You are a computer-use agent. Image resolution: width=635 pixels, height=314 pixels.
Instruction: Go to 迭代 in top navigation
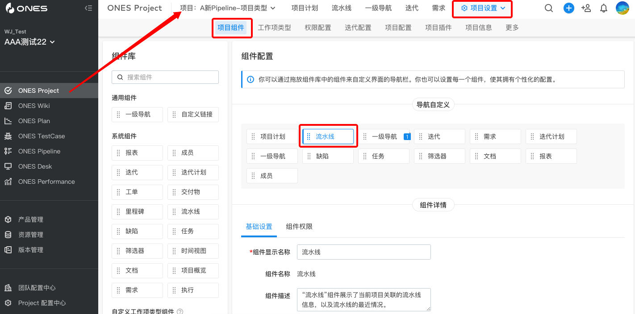412,8
